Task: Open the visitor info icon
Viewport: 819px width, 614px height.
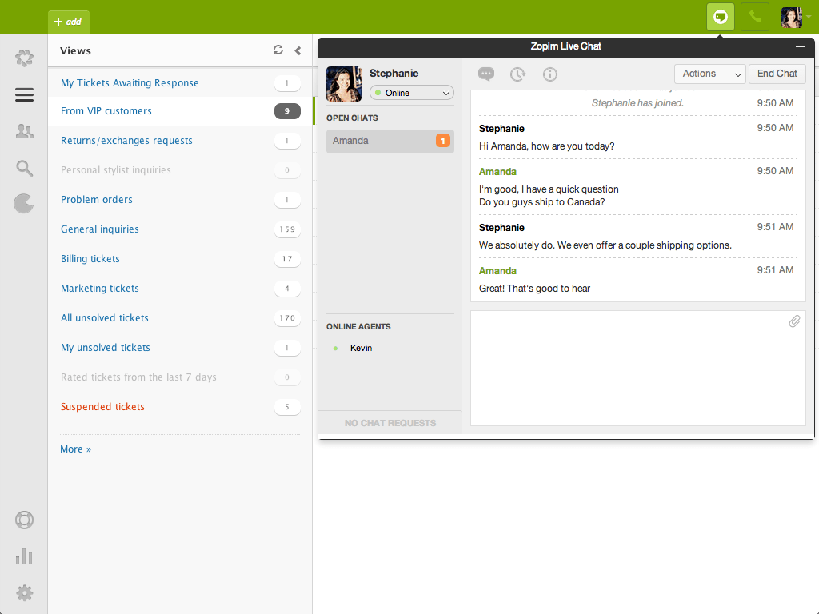Action: (x=550, y=74)
